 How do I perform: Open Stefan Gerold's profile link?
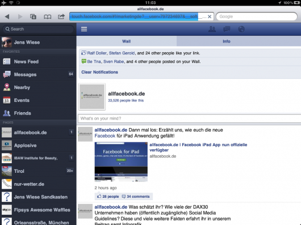pos(122,53)
